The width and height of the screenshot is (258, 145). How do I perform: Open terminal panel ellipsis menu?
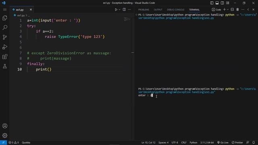243,10
